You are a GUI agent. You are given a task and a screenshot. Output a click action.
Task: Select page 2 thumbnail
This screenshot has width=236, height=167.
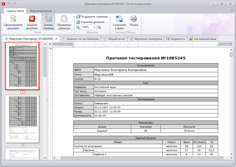pos(23,119)
